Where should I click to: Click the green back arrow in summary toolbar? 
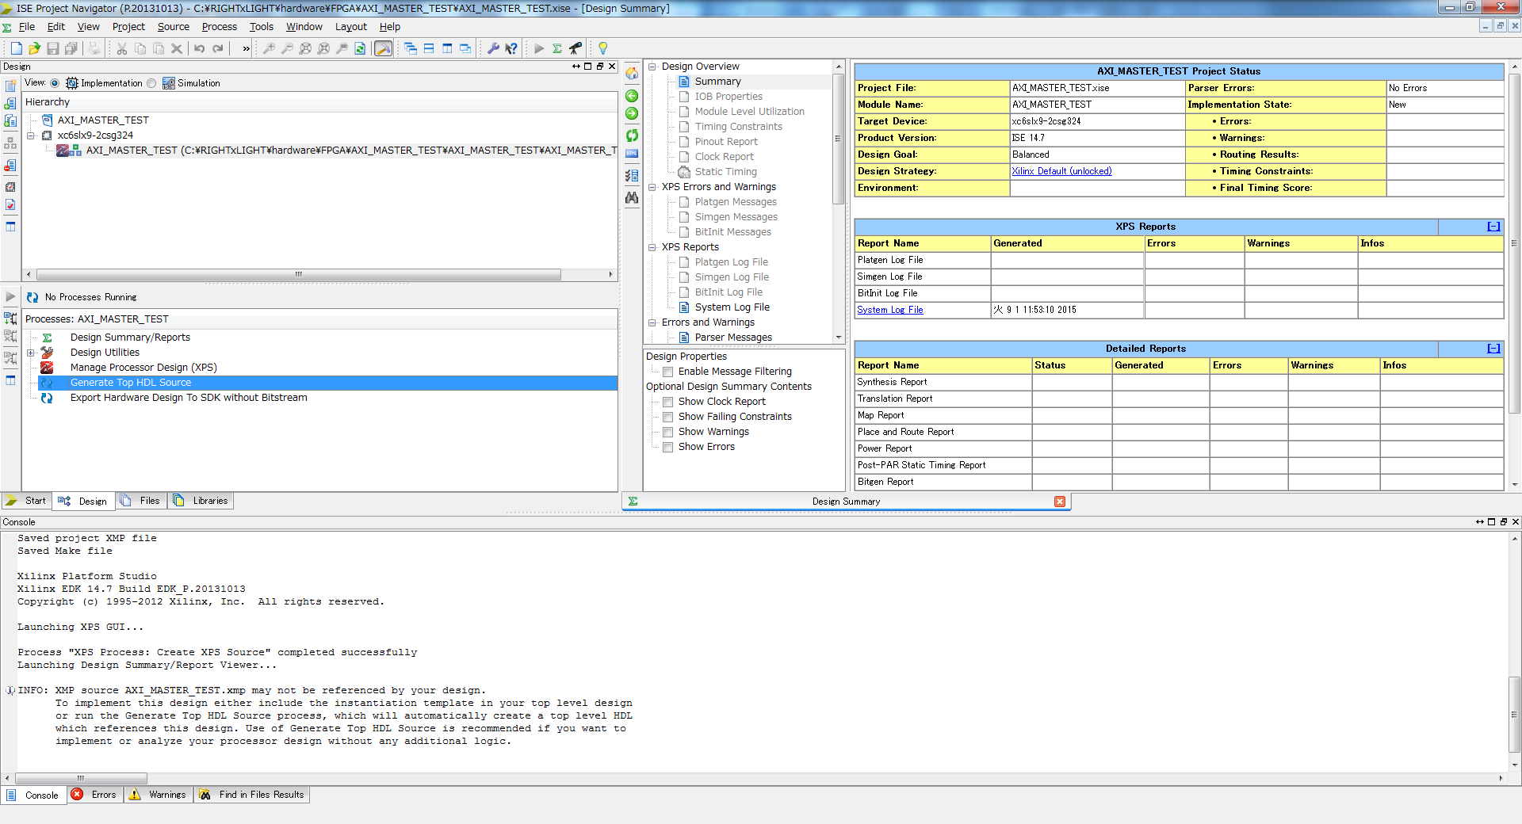point(632,96)
